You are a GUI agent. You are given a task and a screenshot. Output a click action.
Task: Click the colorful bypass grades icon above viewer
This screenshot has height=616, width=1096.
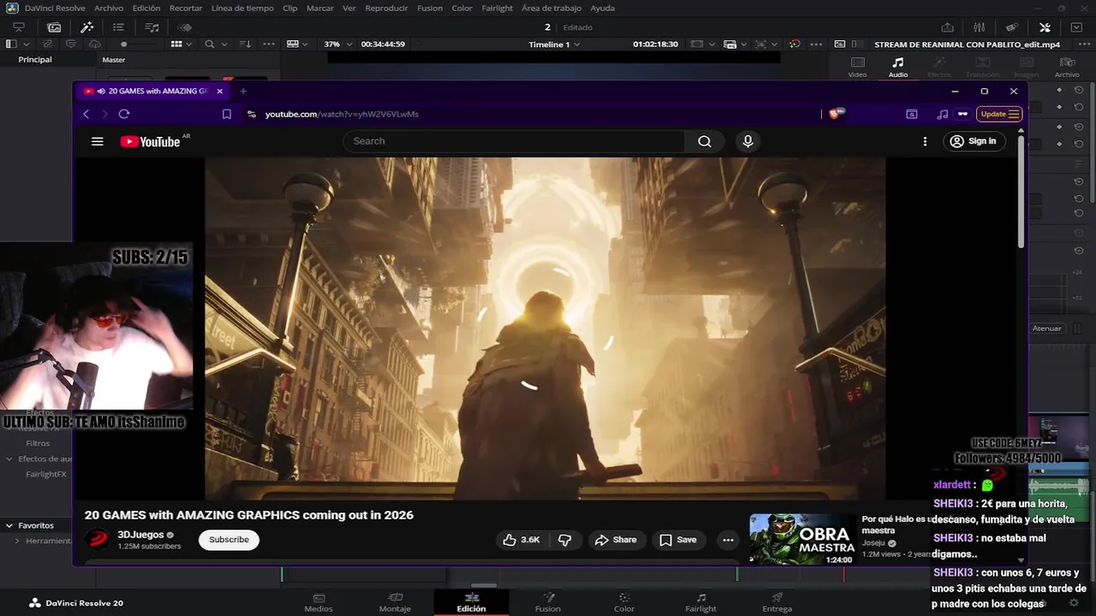[795, 44]
